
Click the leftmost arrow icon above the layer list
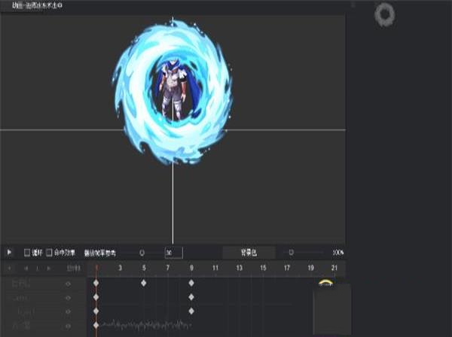click(9, 268)
